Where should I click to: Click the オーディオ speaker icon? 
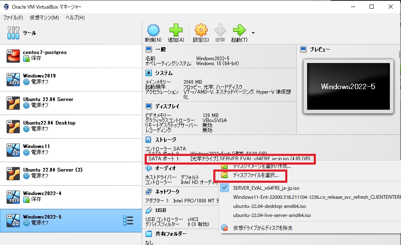tap(148, 168)
